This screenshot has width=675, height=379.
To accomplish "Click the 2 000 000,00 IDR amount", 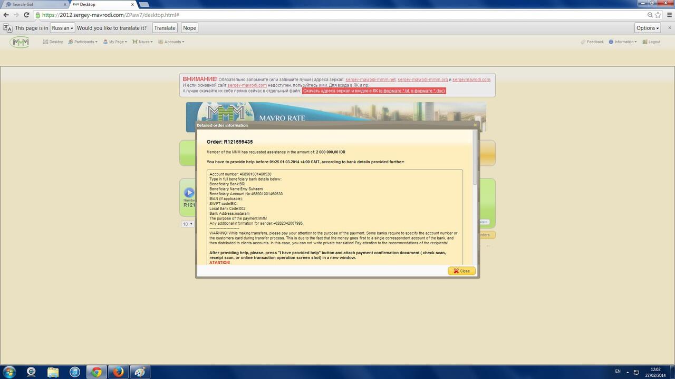I will pos(331,152).
